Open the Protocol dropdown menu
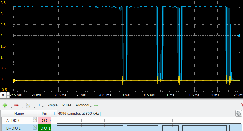Image resolution: width=243 pixels, height=131 pixels. point(84,105)
